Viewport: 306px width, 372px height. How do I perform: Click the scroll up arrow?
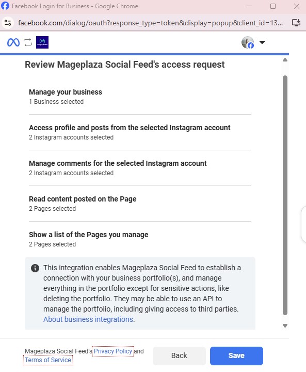pyautogui.click(x=285, y=60)
